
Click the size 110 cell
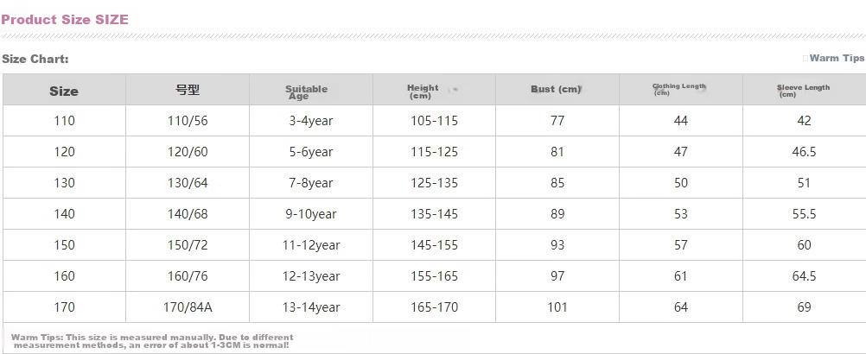(x=65, y=120)
